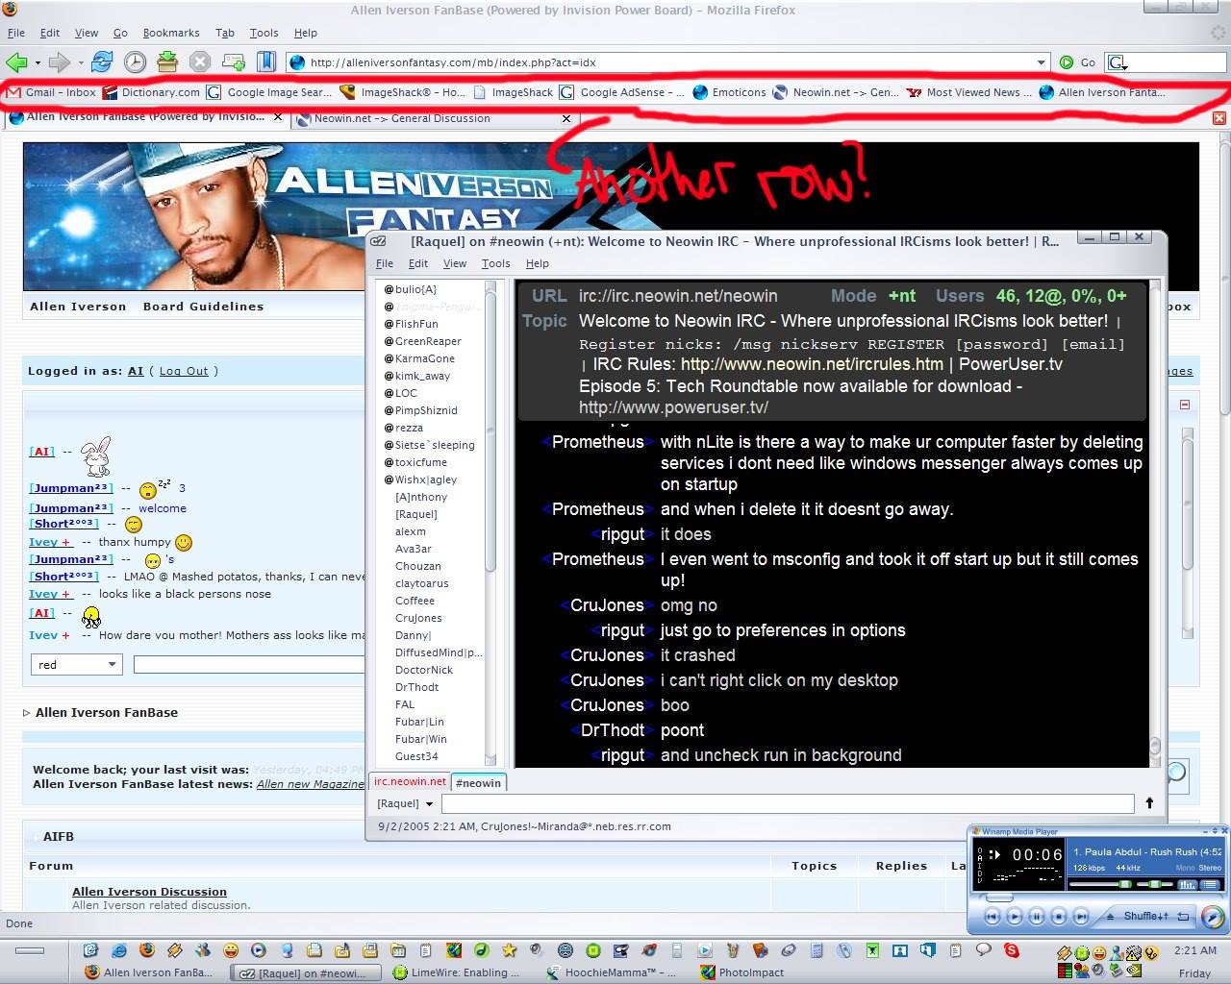
Task: Open the Gmail - Inbox bookmark
Action: pos(52,92)
